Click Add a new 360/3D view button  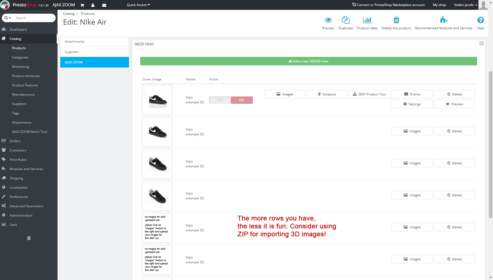(x=308, y=61)
